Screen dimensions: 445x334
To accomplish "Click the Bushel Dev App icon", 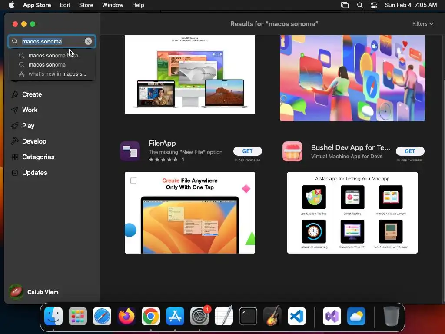I will click(x=292, y=151).
